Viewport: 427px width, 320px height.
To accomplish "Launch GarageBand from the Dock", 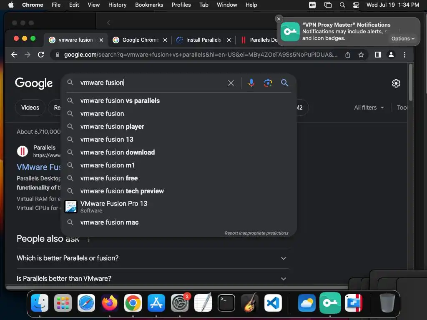I will pos(250,303).
